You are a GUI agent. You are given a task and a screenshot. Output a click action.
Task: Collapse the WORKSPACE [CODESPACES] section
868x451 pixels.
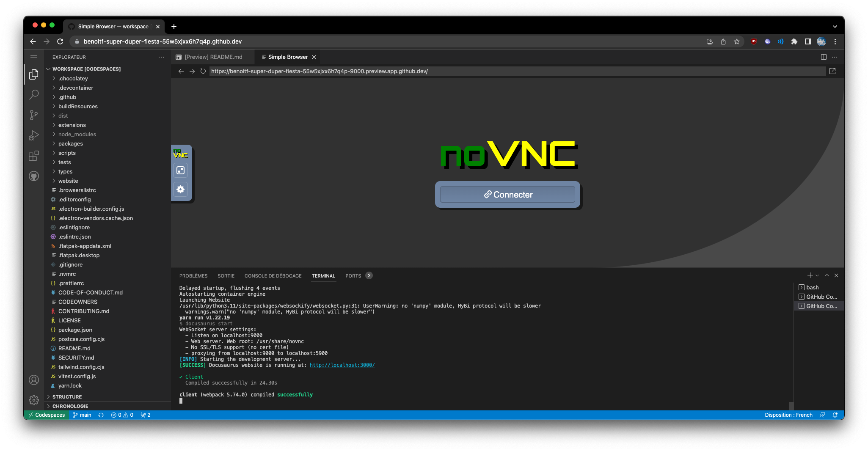48,69
